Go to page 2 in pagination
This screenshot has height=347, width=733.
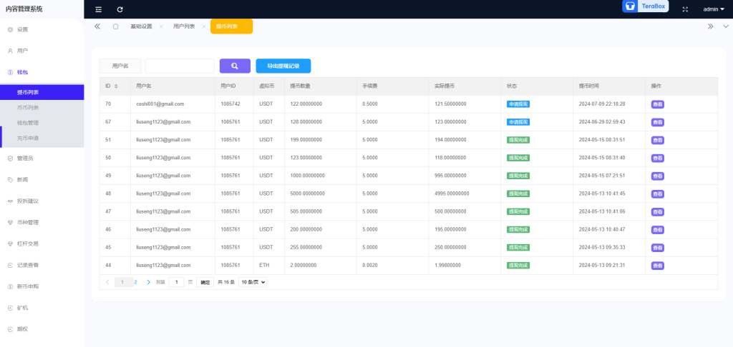tap(136, 282)
